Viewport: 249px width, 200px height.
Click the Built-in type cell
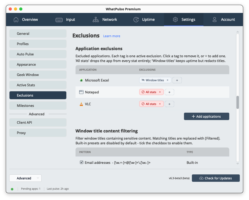[x=192, y=163]
